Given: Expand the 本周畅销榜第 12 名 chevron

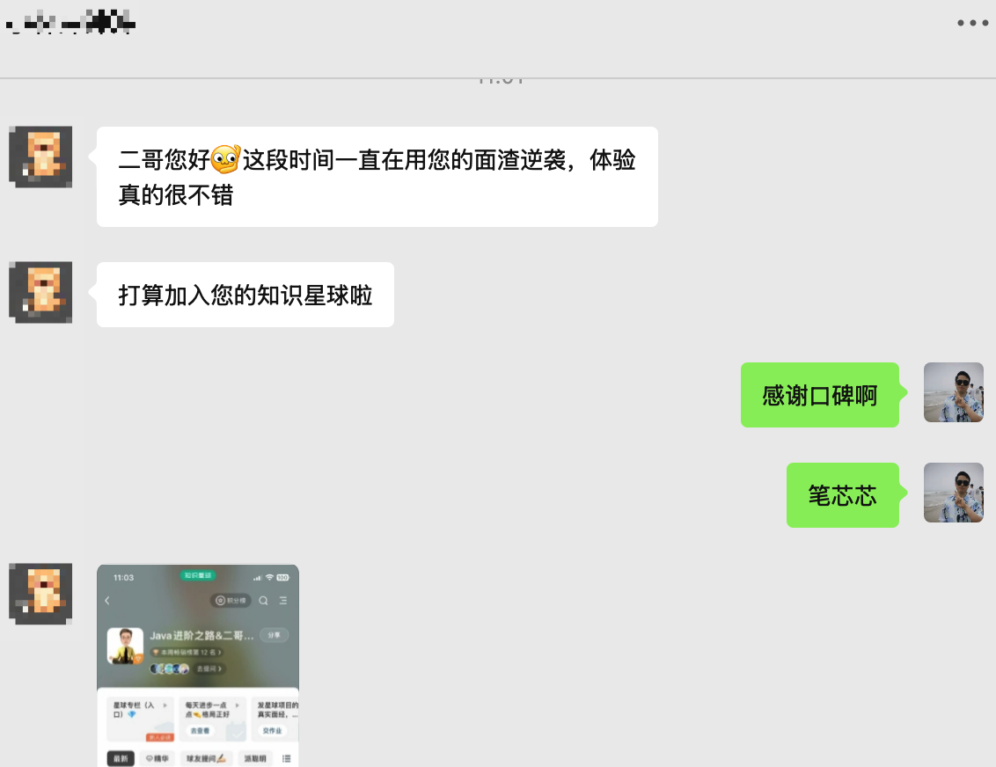Looking at the screenshot, I should [x=220, y=653].
